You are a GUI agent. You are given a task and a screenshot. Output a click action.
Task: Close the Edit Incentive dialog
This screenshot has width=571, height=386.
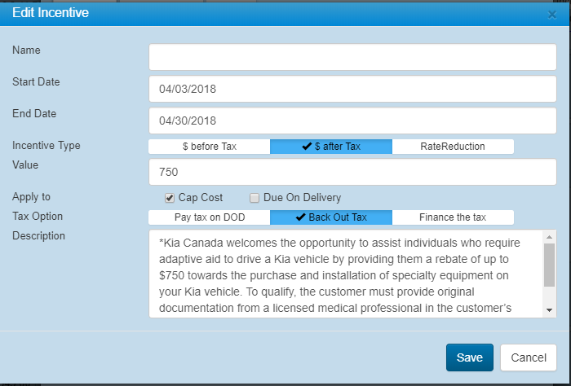point(552,15)
